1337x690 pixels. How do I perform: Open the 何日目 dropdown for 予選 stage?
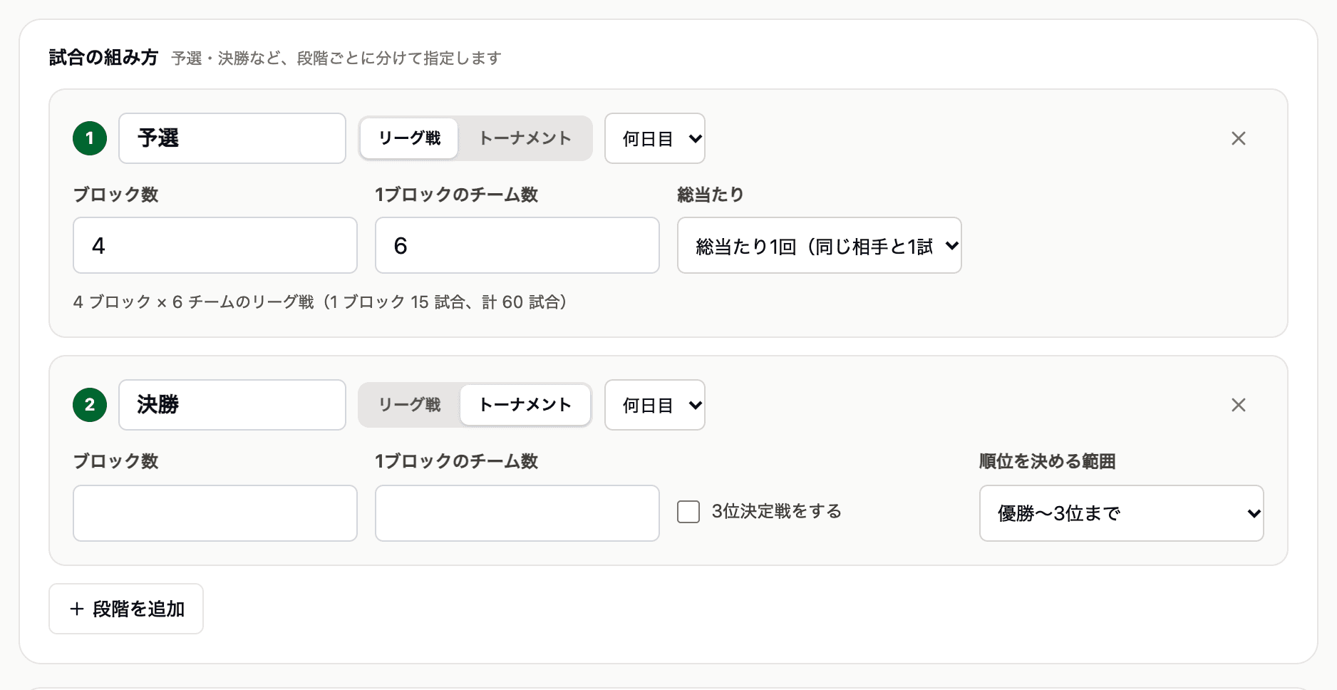(655, 138)
